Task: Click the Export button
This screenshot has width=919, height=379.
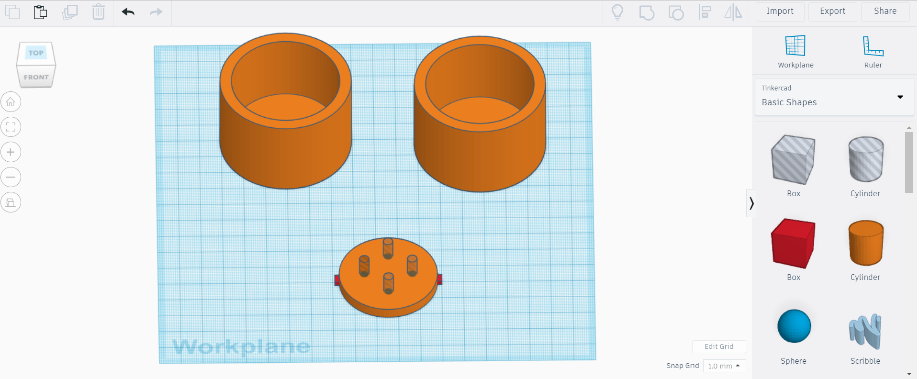Action: pyautogui.click(x=832, y=11)
